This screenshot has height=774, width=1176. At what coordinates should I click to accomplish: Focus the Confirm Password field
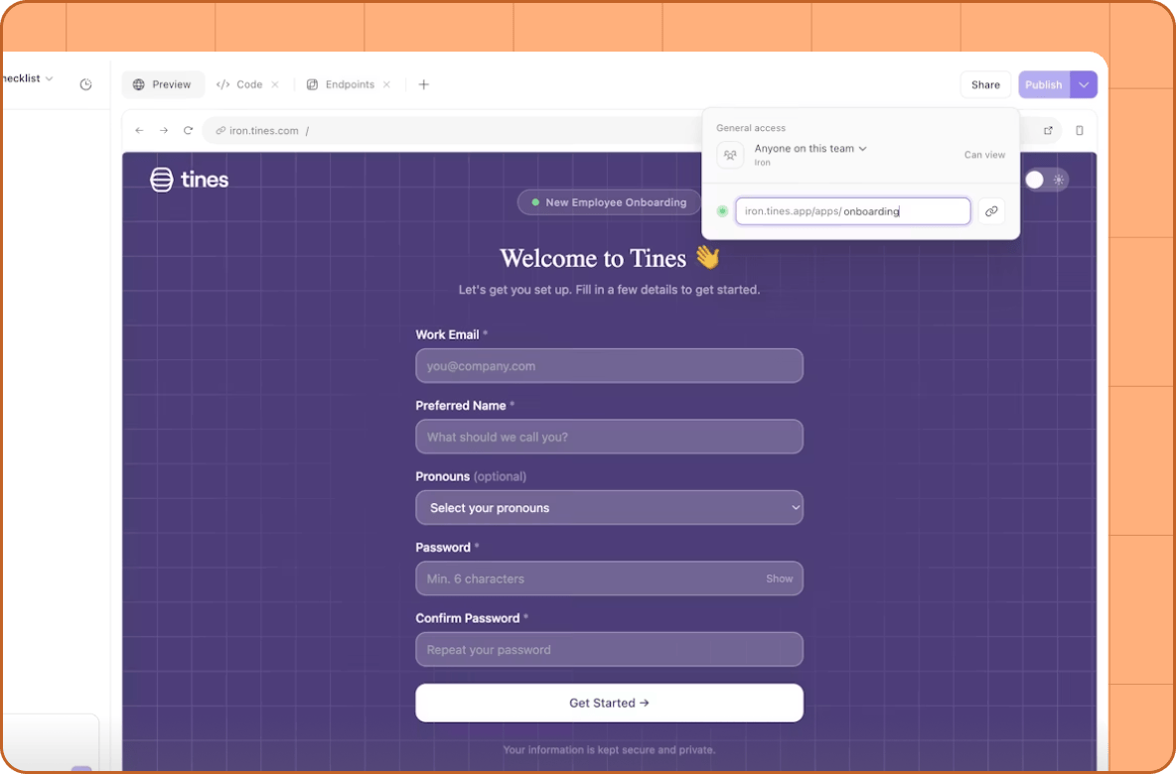[609, 650]
